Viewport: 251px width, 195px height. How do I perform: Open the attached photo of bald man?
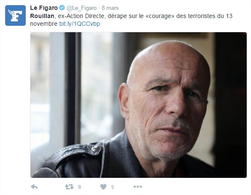[x=139, y=105]
